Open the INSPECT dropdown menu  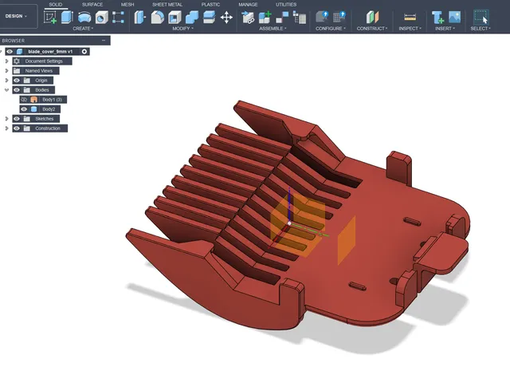(x=410, y=29)
